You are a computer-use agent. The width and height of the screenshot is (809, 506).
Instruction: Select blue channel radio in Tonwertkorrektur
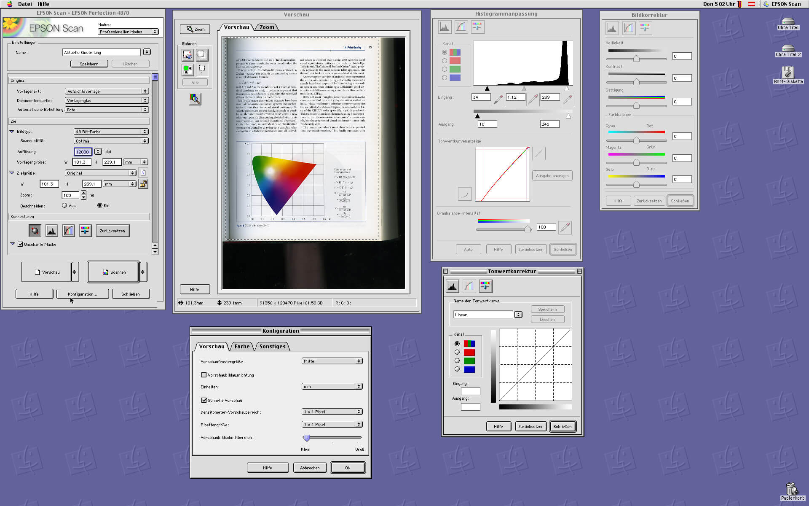coord(457,369)
